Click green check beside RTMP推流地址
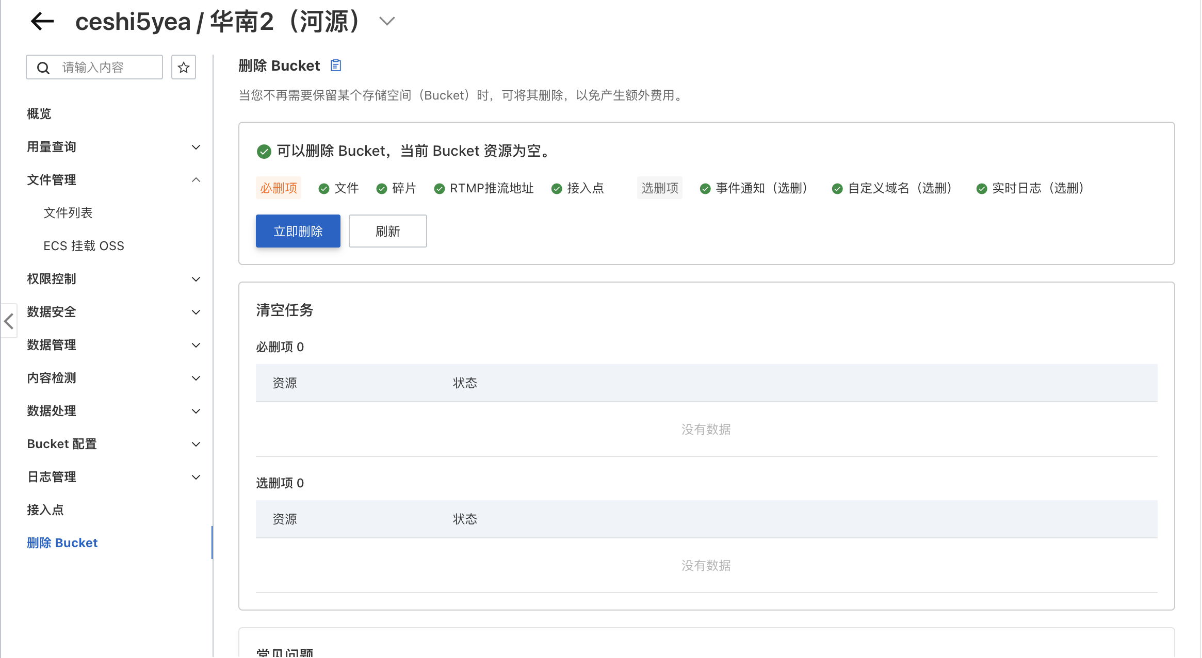 point(440,189)
